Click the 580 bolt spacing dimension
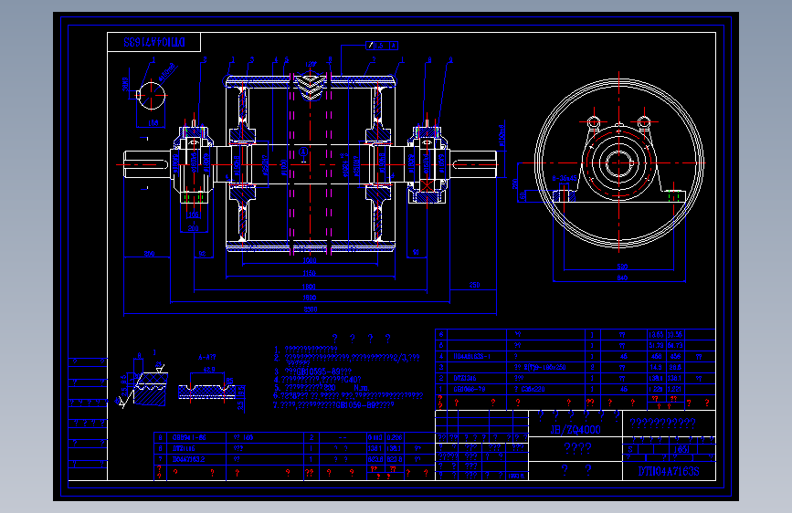 click(622, 267)
